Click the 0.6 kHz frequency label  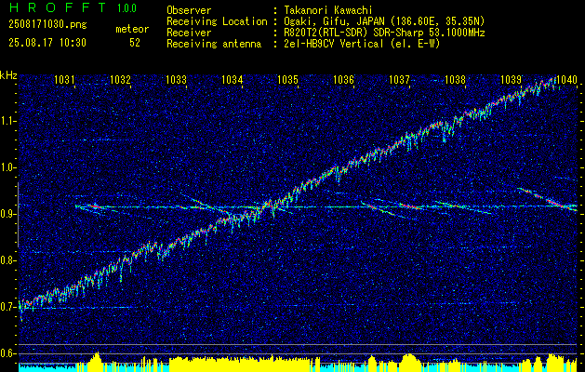pos(7,353)
